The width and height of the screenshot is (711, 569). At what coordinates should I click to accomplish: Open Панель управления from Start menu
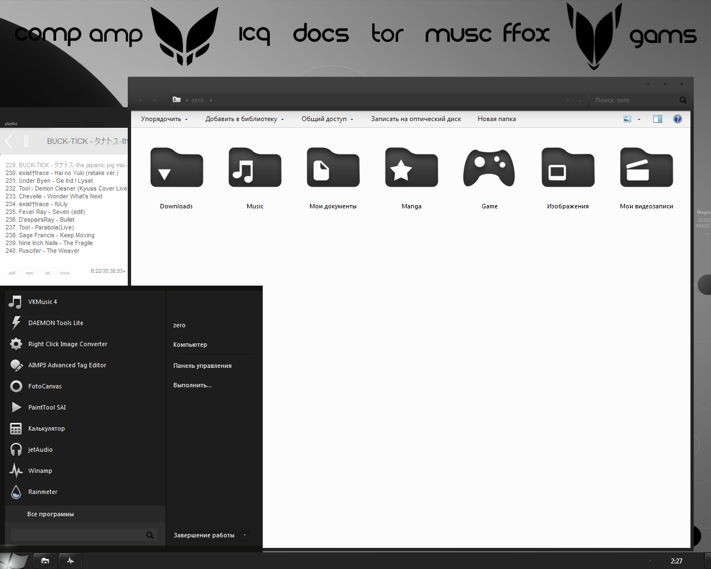[202, 366]
